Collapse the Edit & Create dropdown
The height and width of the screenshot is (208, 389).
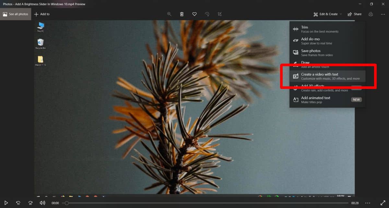pyautogui.click(x=327, y=14)
